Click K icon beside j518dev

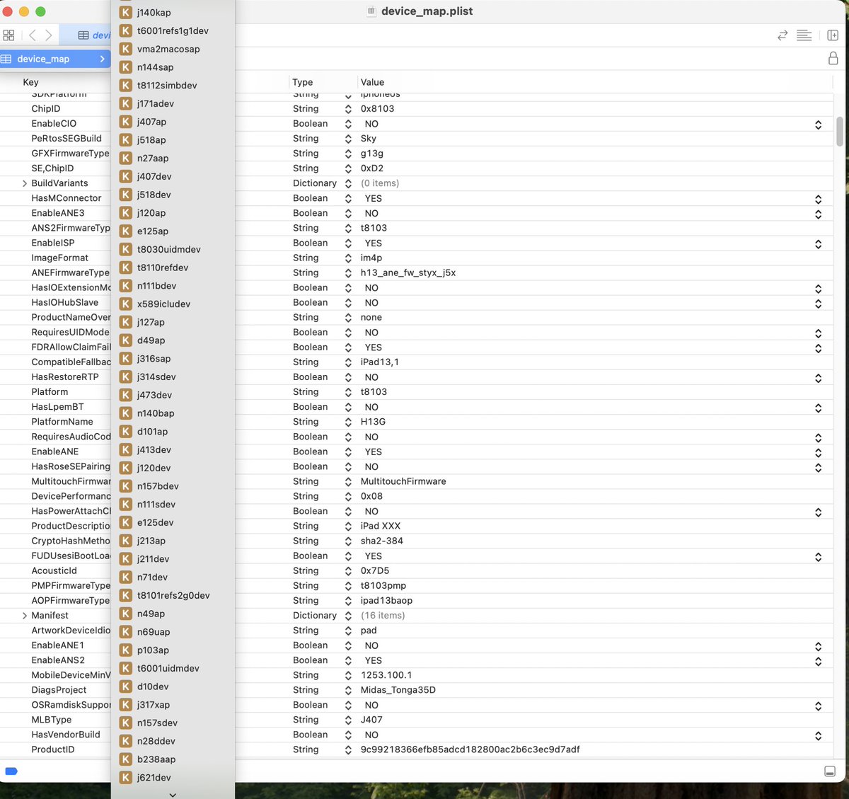pos(125,195)
